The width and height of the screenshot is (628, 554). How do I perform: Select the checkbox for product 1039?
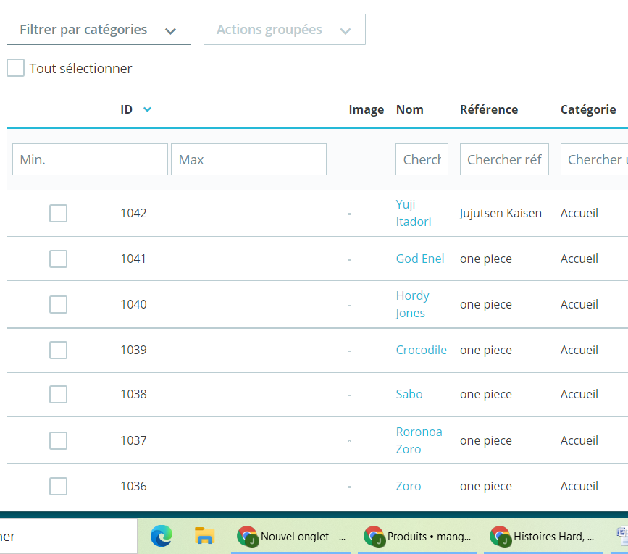(x=58, y=350)
